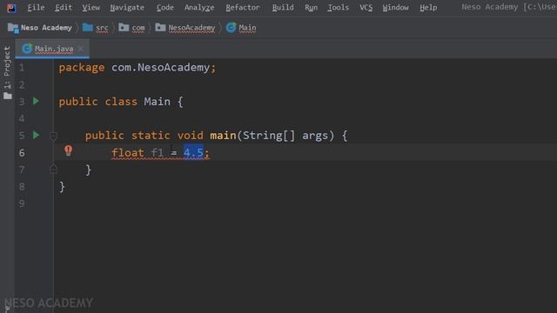Viewport: 557px width, 313px height.
Task: Click the project folder icon in left sidebar
Action: [8, 97]
